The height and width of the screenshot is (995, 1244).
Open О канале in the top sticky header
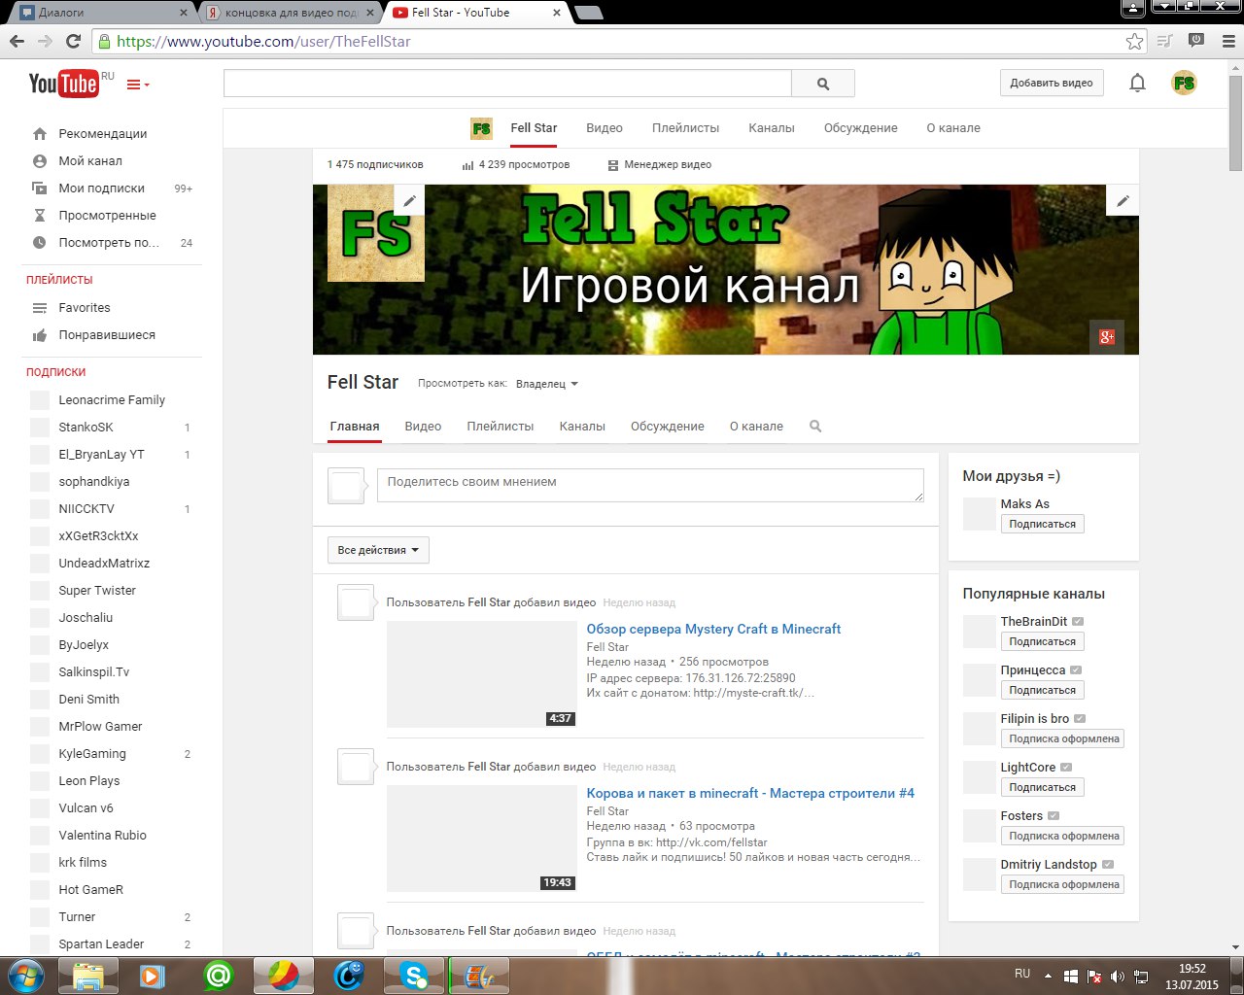point(953,128)
